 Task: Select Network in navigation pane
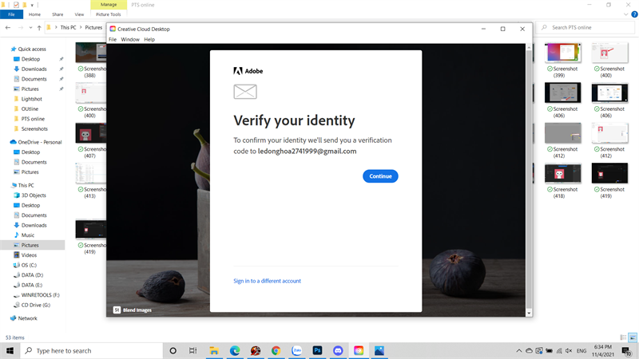[27, 318]
